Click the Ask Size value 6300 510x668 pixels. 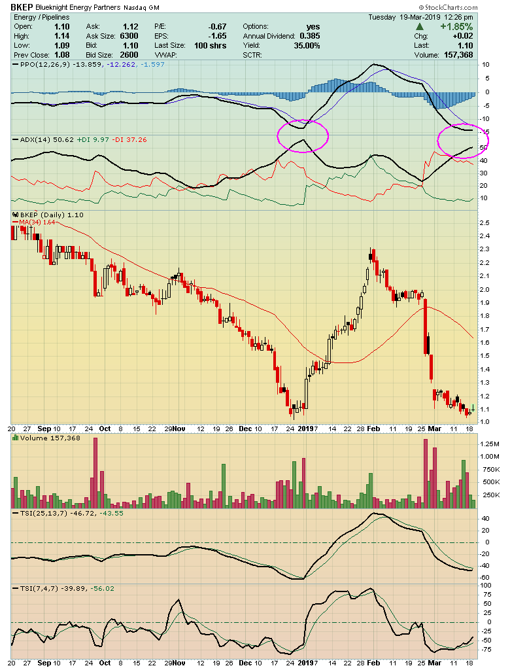[129, 36]
